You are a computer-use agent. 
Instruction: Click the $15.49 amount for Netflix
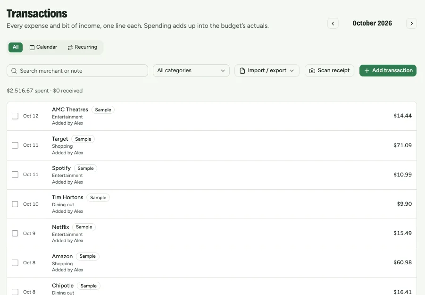tap(402, 233)
